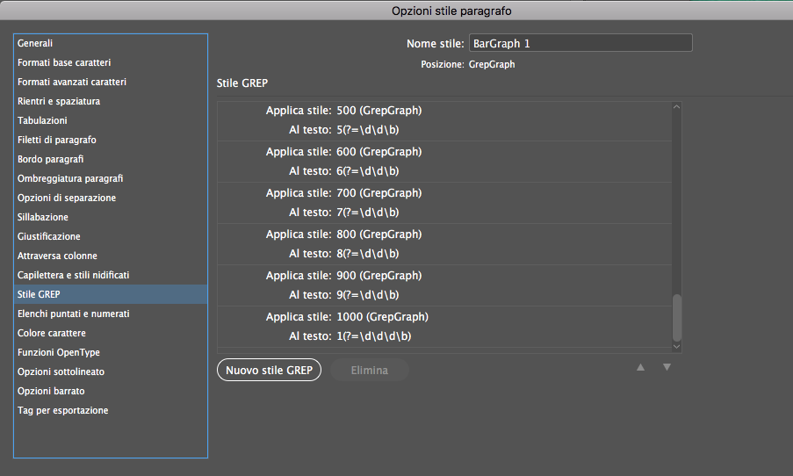
Task: Select the 500 (GrepGraph) style entry
Action: [x=378, y=111]
